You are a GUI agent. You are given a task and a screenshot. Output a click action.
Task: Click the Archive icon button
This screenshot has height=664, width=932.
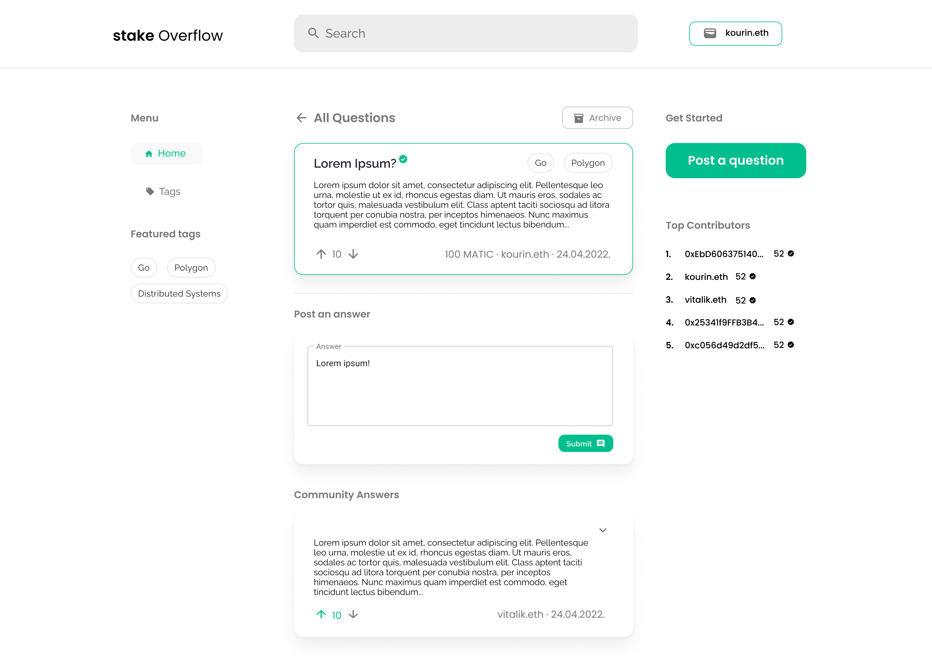[x=578, y=118]
